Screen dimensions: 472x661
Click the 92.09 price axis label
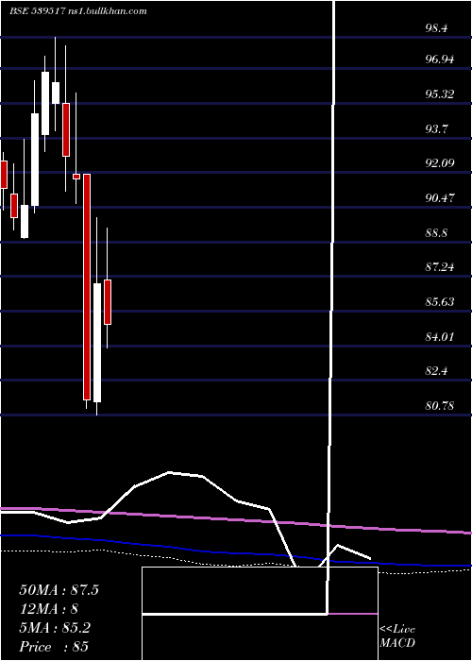[440, 163]
